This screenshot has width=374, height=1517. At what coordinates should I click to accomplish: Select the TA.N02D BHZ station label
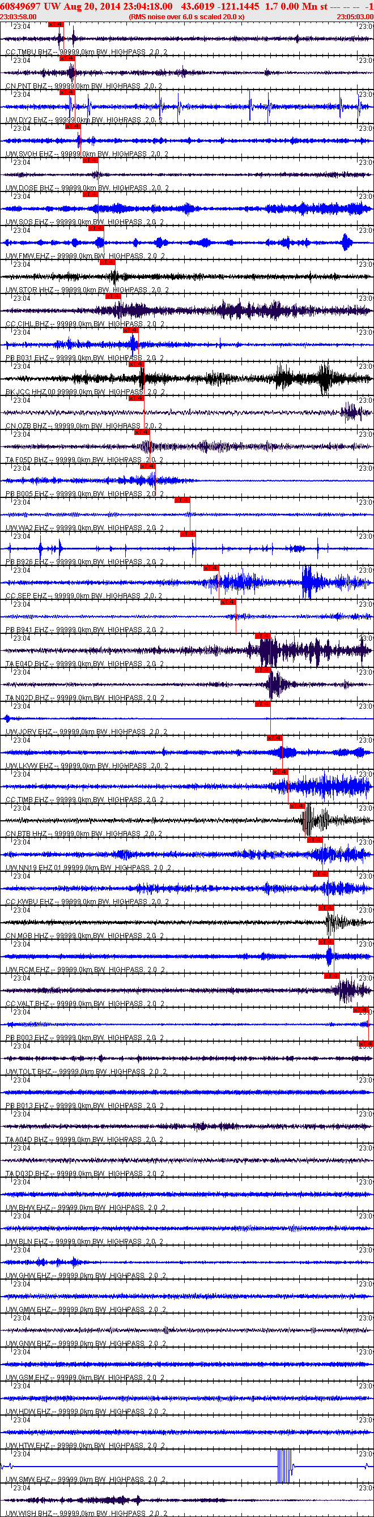point(86,698)
